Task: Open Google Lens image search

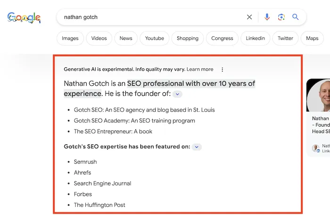Action: 281,17
